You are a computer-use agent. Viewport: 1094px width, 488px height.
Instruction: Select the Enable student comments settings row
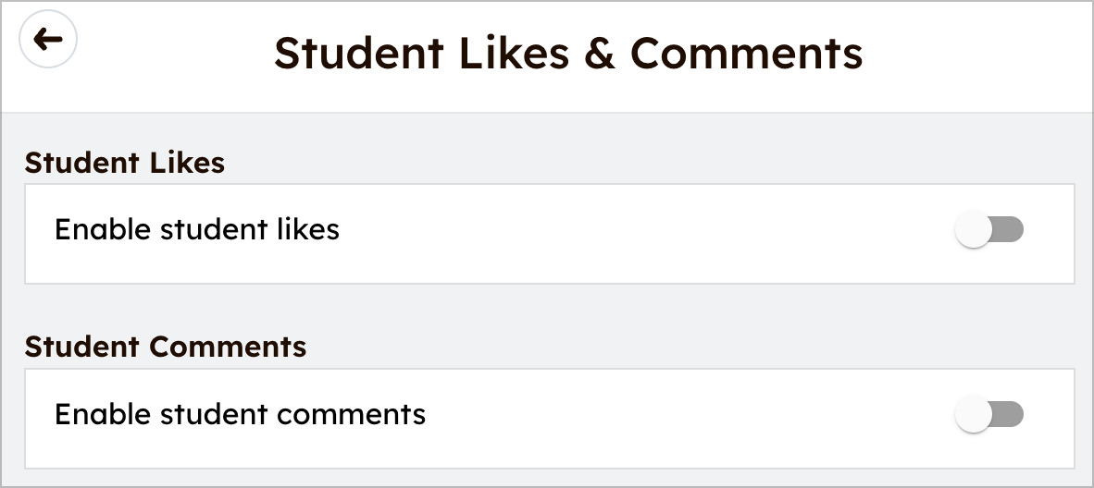[549, 418]
